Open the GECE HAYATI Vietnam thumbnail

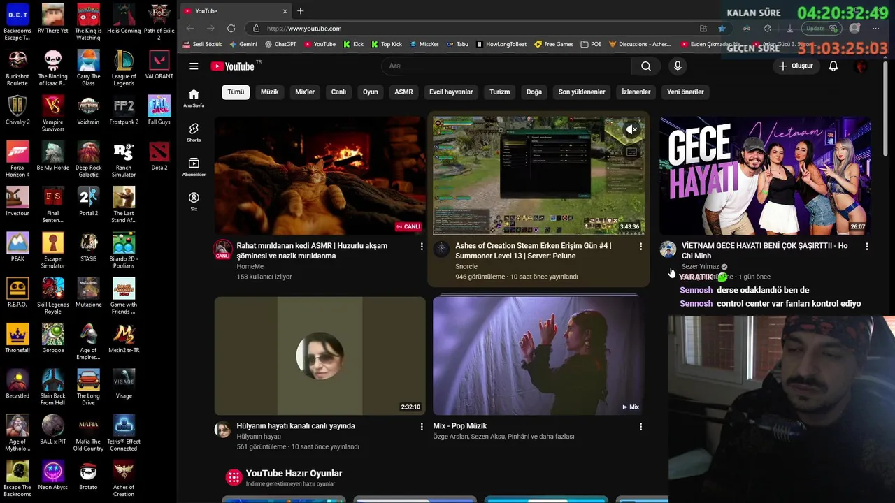(x=765, y=175)
